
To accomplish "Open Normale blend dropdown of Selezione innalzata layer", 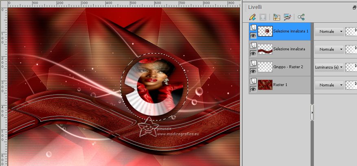I will click(329, 49).
